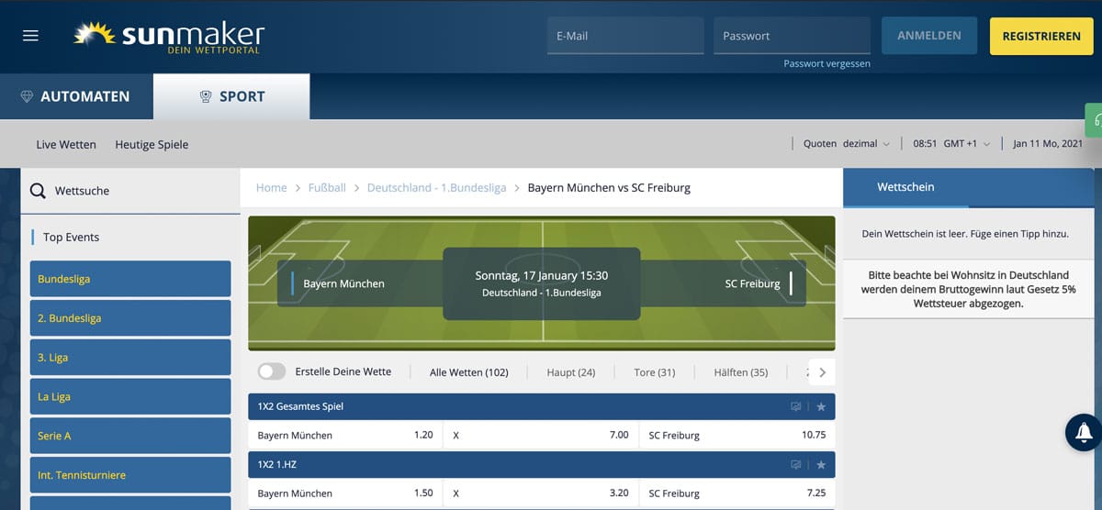The image size is (1102, 510).
Task: Open Bundesliga in Top Events
Action: coord(130,279)
